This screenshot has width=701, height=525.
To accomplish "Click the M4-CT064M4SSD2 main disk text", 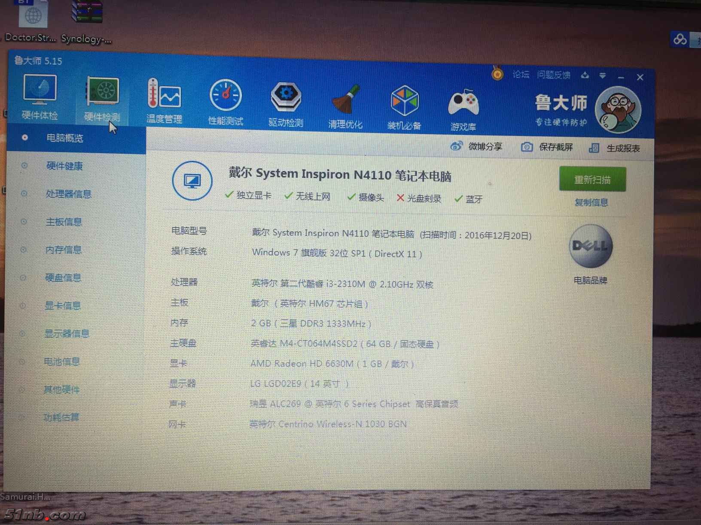I will [x=345, y=344].
